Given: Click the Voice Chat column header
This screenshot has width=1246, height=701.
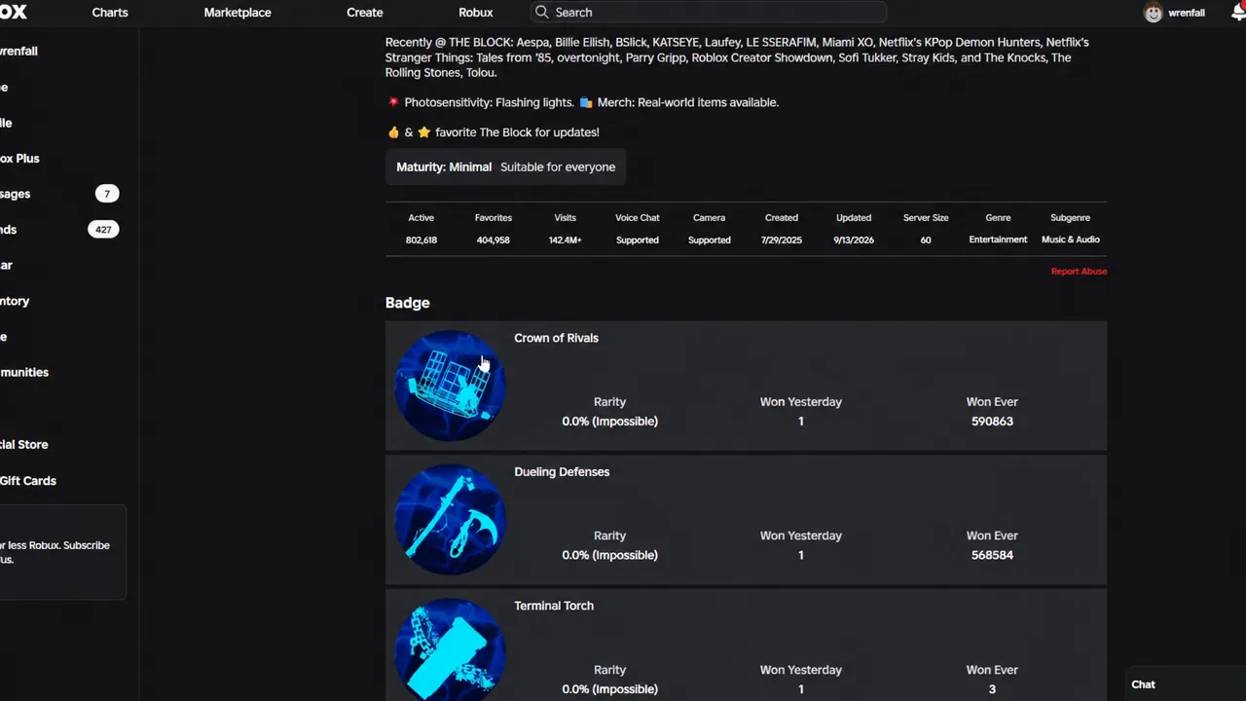Looking at the screenshot, I should 638,218.
